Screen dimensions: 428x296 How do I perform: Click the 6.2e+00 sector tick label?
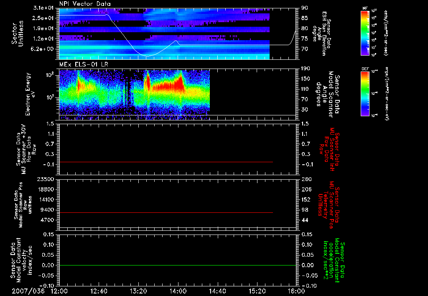click(x=43, y=49)
